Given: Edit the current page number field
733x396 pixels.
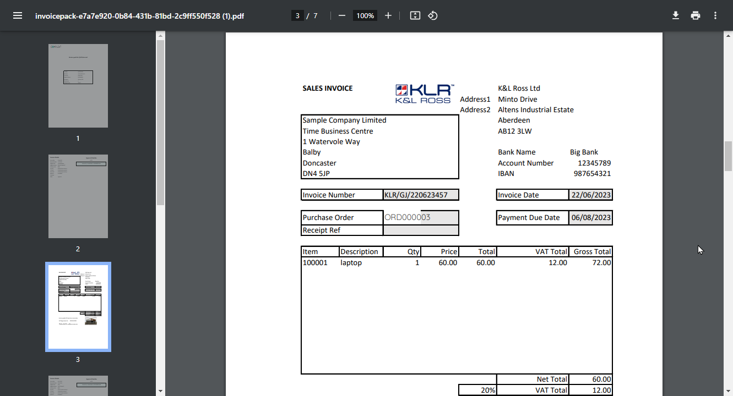Looking at the screenshot, I should pos(297,15).
